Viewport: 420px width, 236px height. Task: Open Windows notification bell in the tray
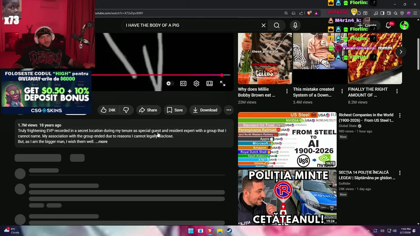click(414, 231)
